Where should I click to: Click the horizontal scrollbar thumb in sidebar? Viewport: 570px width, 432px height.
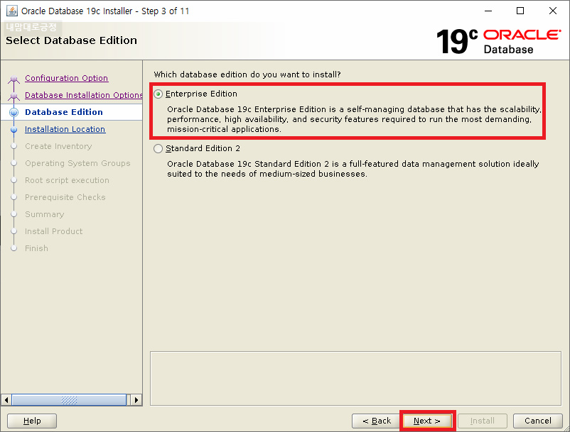[x=69, y=400]
